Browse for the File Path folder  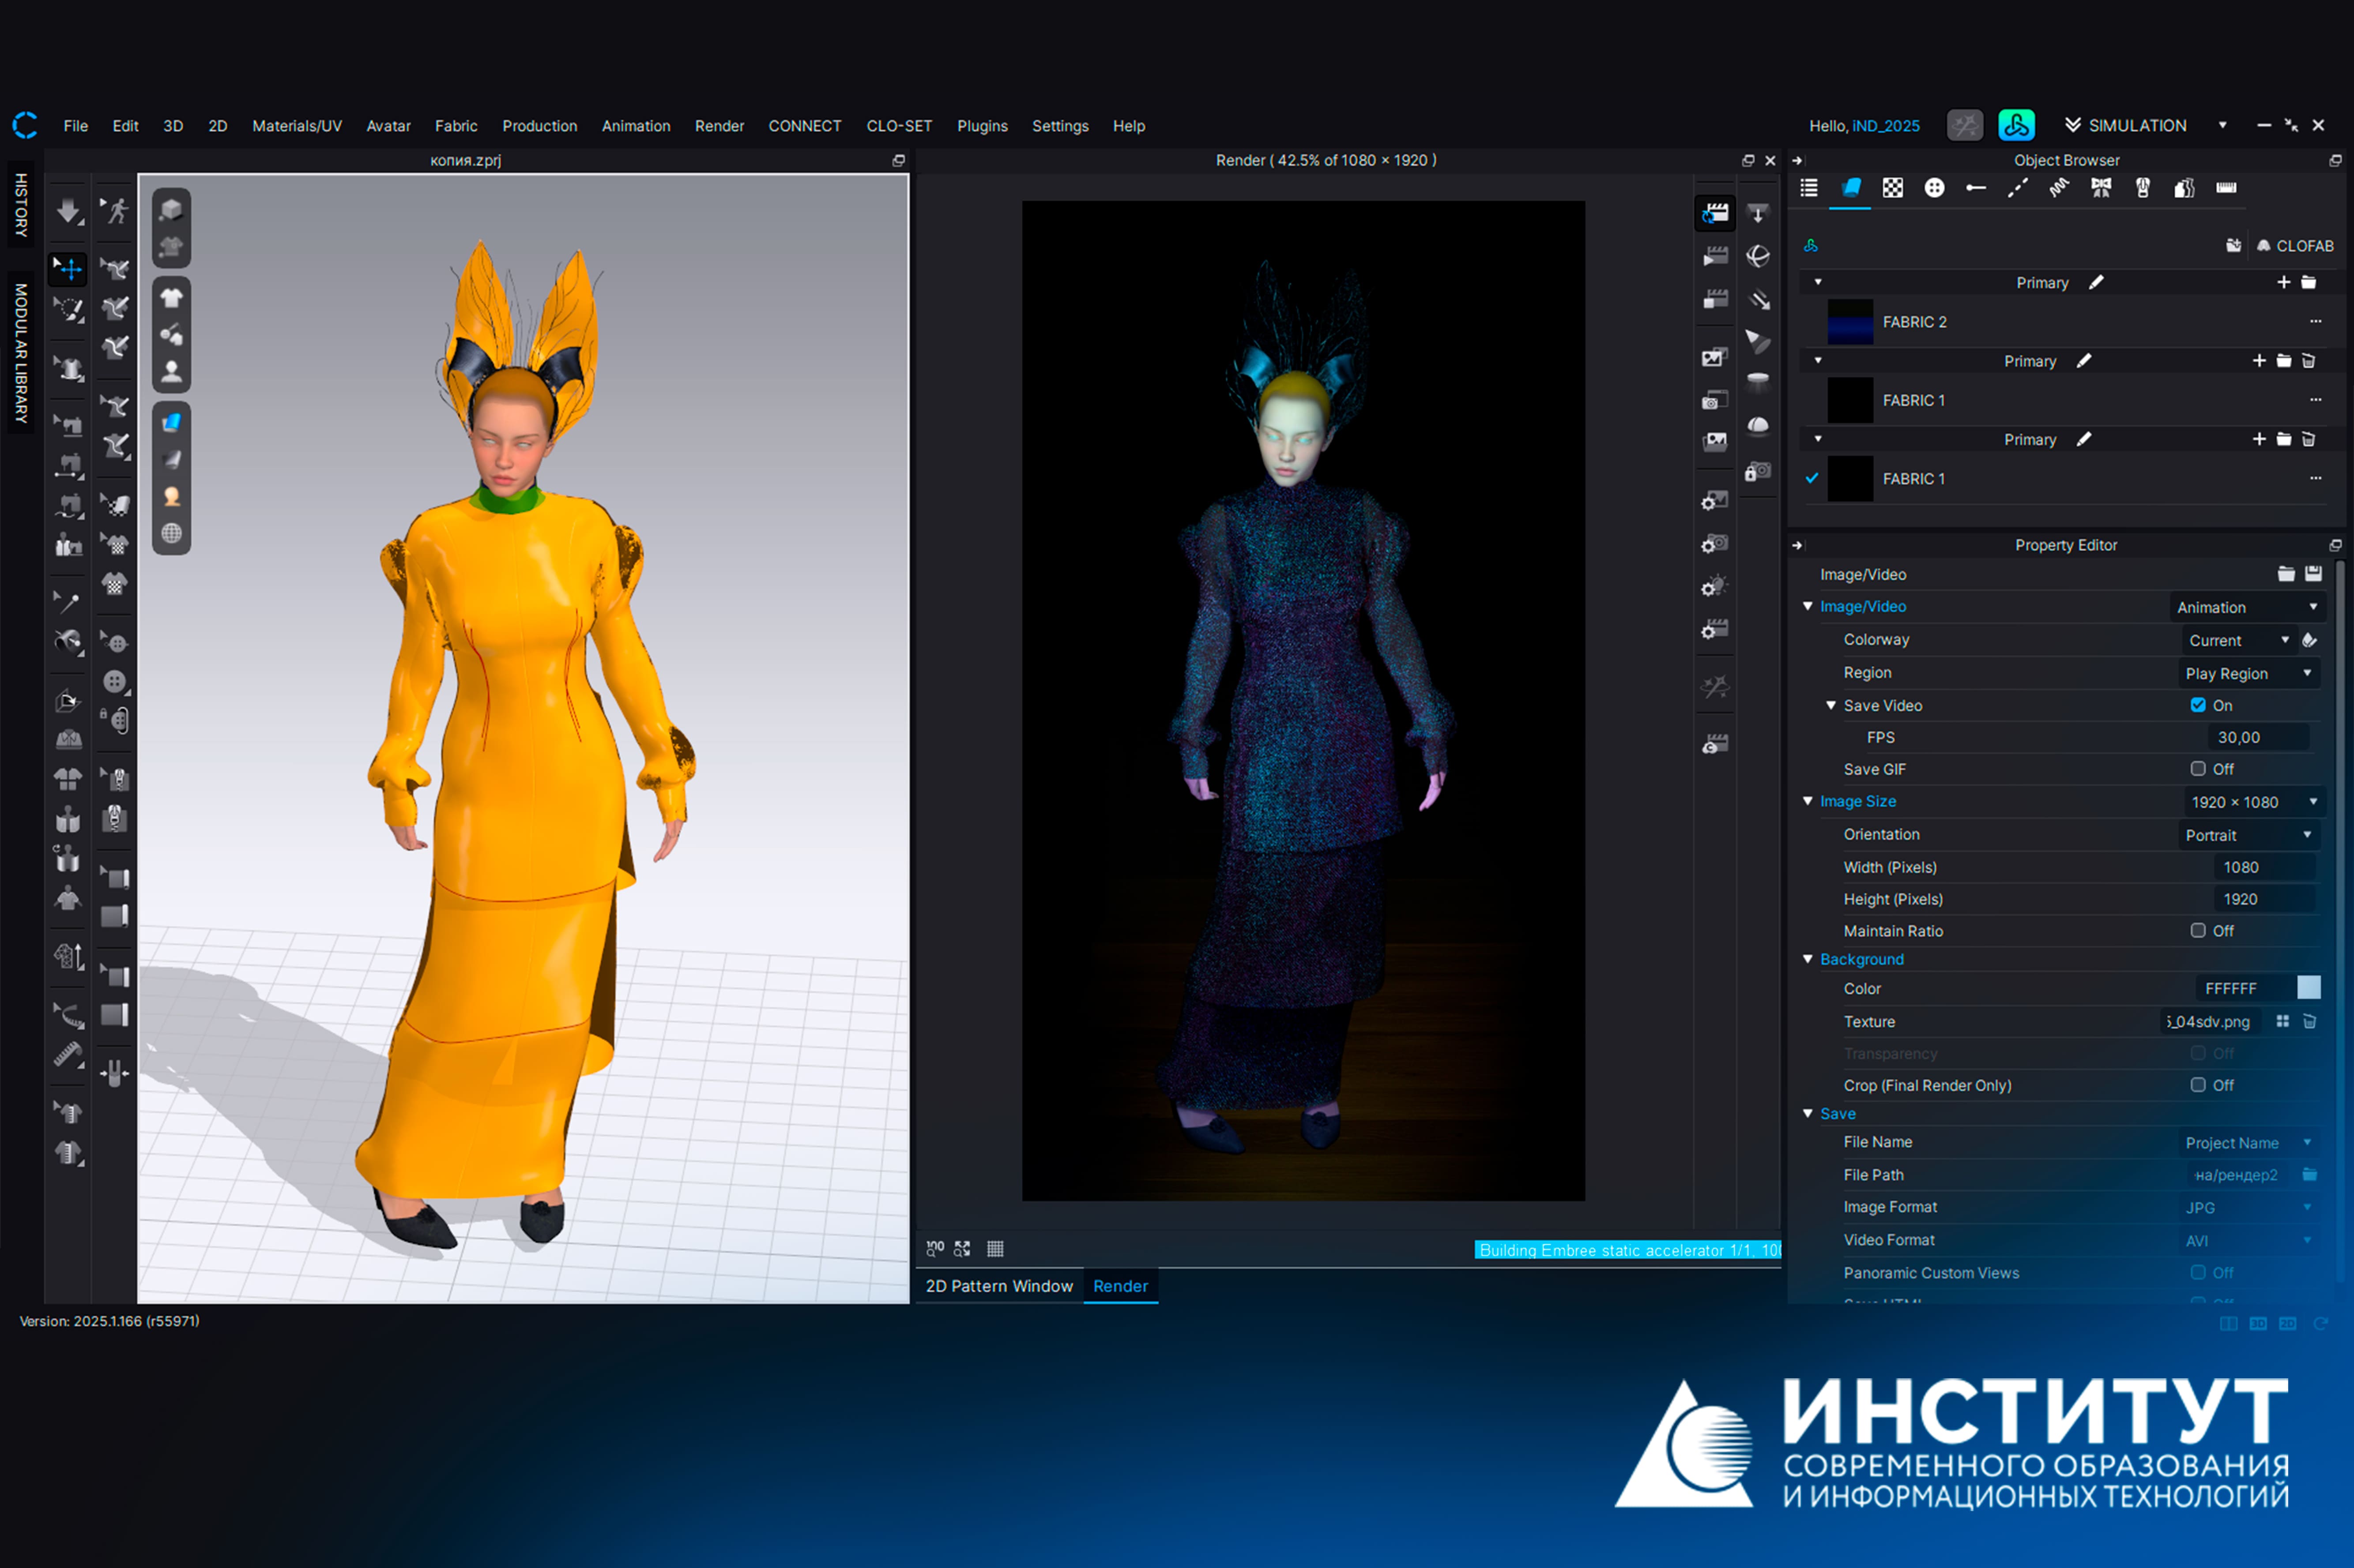pos(2310,1174)
